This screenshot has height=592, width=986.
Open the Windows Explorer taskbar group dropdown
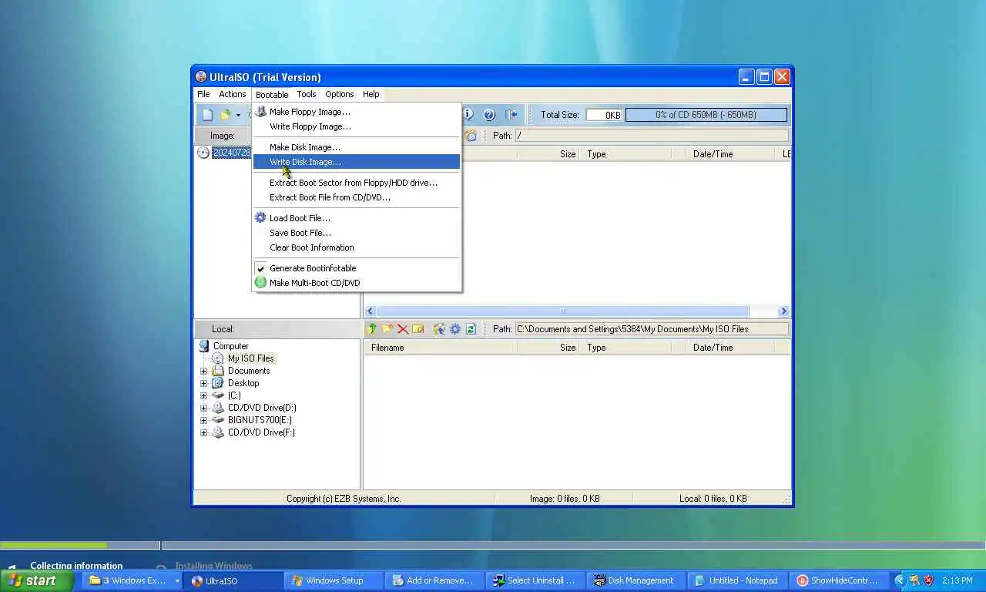[176, 580]
